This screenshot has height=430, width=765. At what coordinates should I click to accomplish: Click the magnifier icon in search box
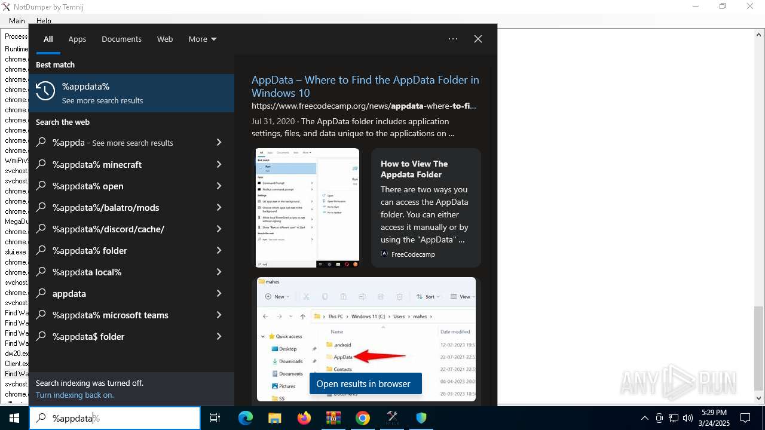point(41,419)
